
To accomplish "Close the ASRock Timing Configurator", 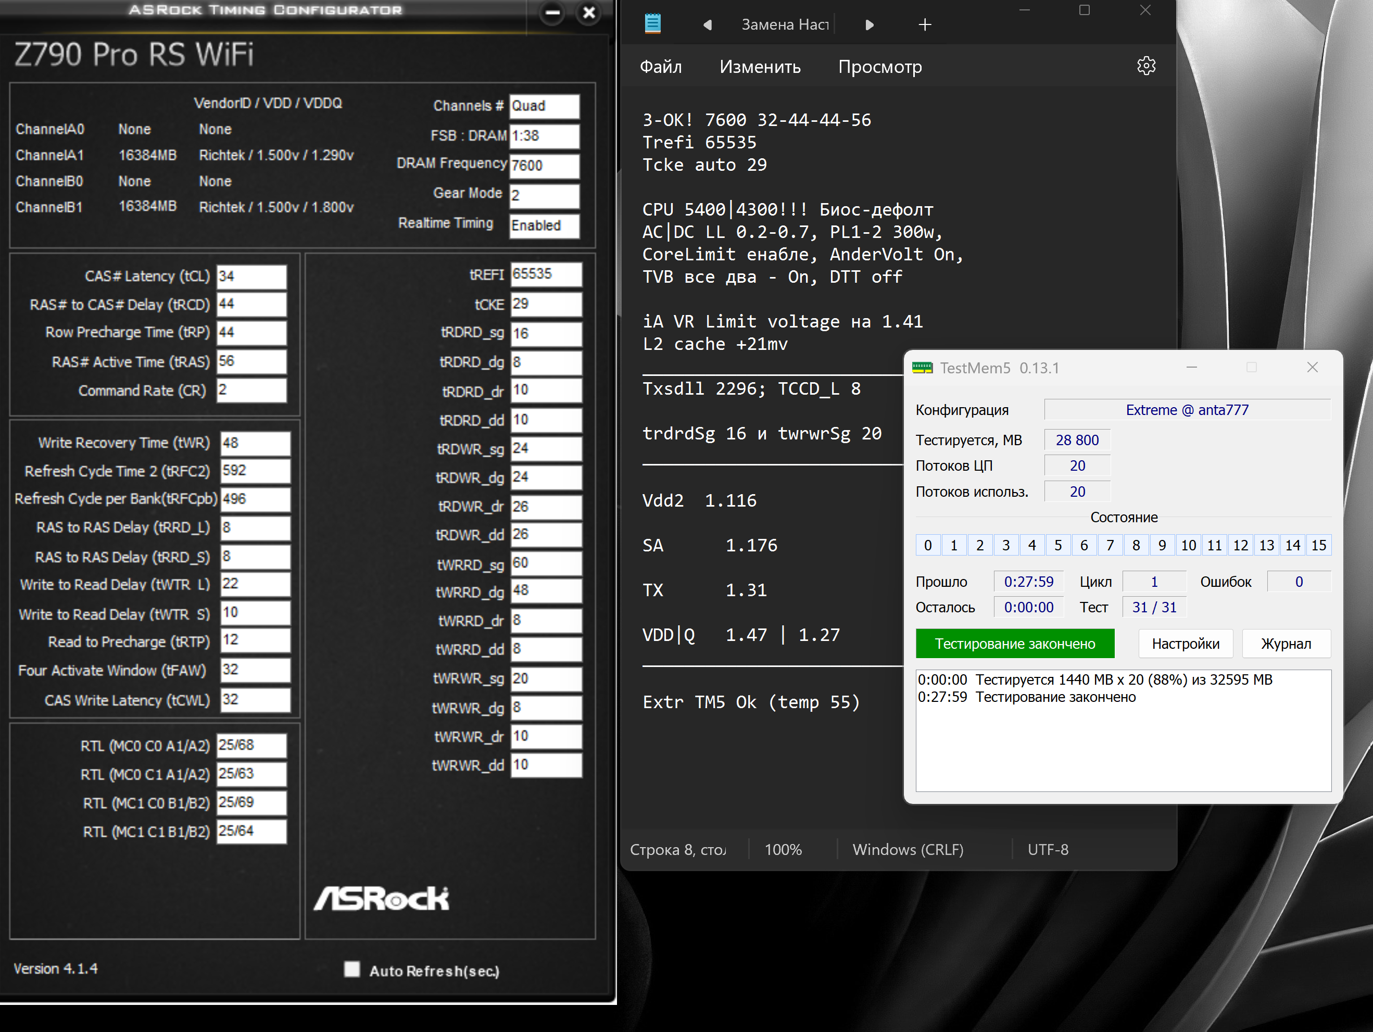I will point(589,12).
